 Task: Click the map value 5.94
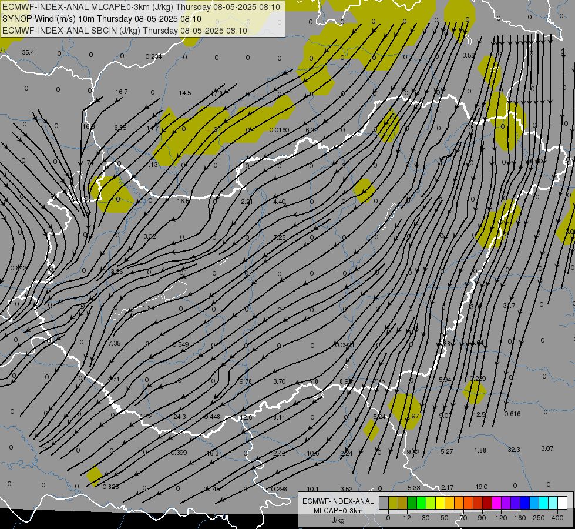tap(445, 379)
